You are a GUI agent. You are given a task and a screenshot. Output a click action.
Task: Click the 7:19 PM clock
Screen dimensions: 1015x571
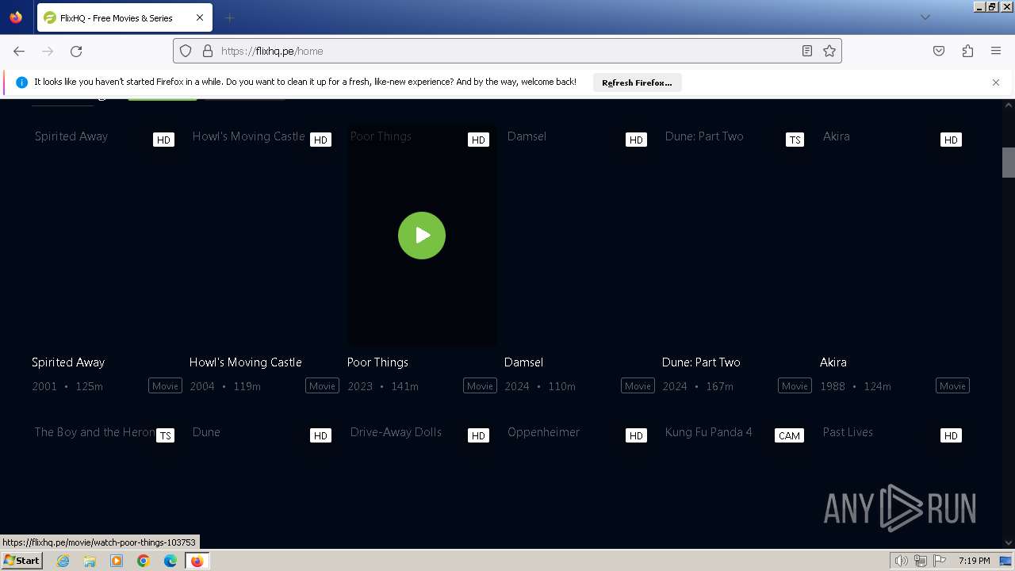(974, 561)
